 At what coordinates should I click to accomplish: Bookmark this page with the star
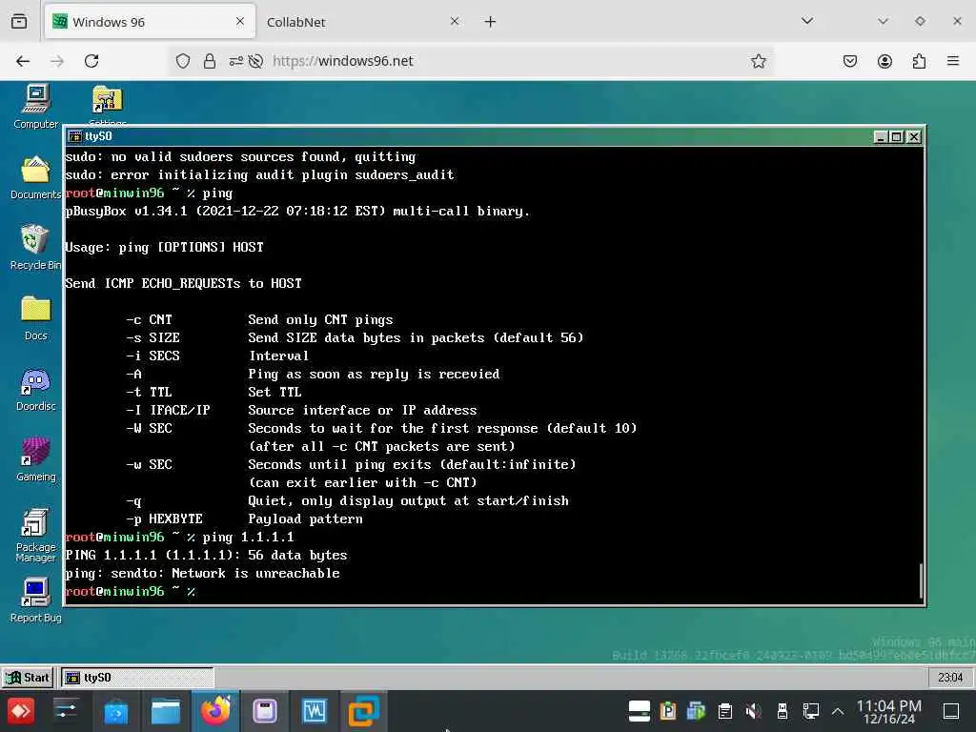click(x=758, y=61)
